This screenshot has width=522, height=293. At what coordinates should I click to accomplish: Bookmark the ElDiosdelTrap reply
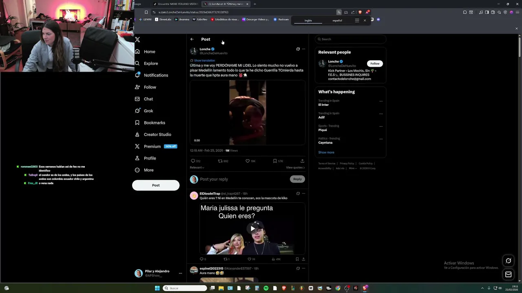[x=297, y=259]
